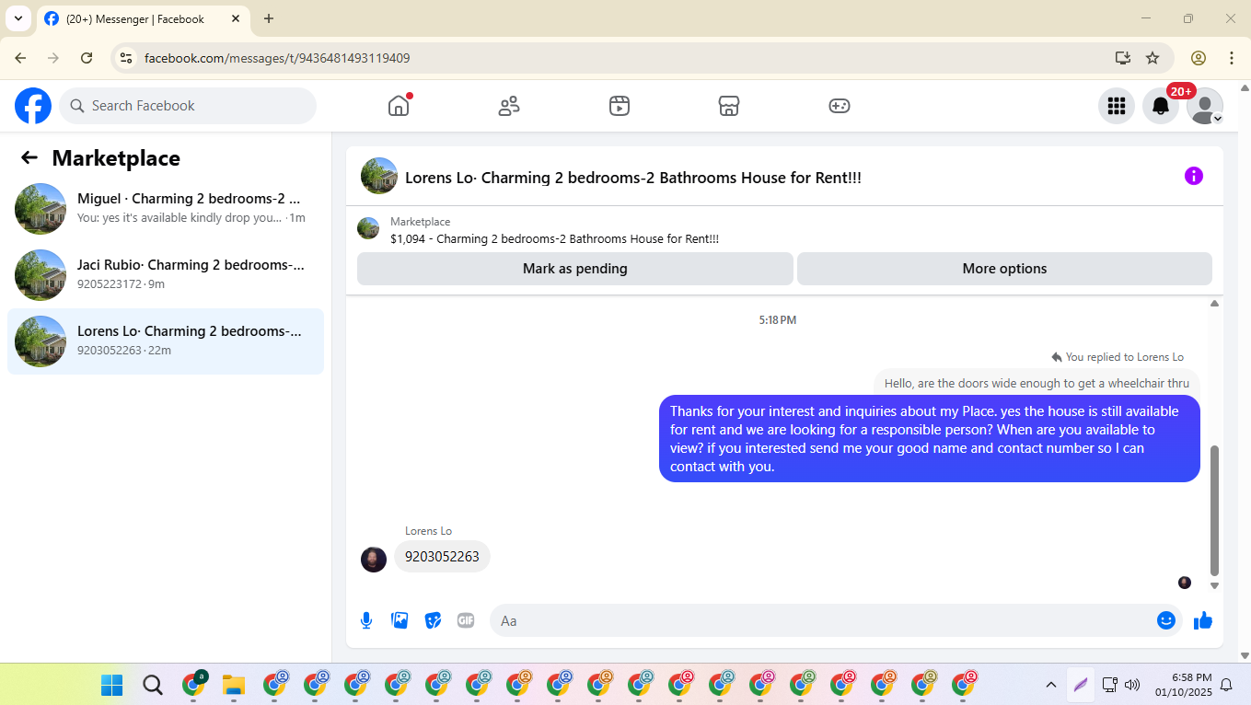This screenshot has width=1251, height=705.
Task: Choose a sticker with the sticker icon
Action: [x=433, y=620]
